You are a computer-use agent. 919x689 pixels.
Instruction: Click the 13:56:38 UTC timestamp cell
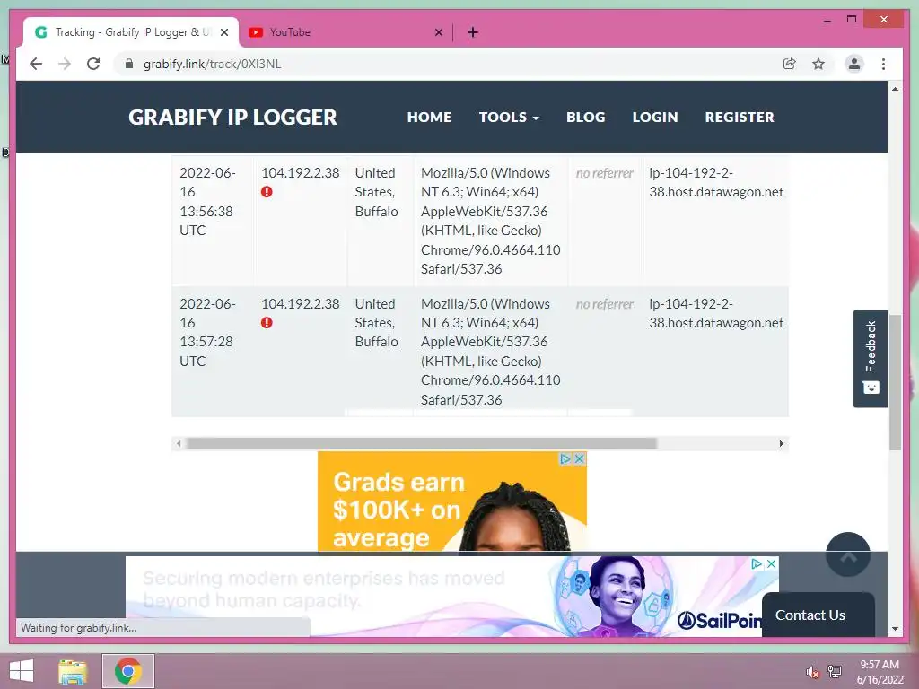[213, 221]
